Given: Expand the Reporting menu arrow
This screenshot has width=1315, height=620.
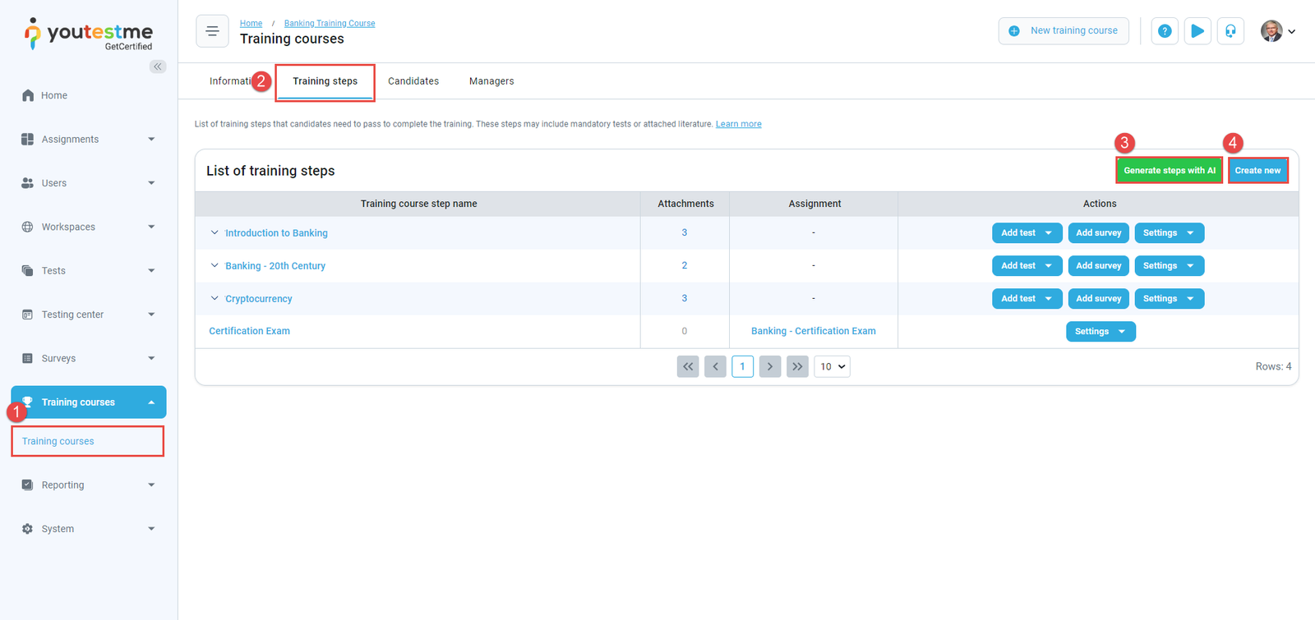Looking at the screenshot, I should click(x=151, y=485).
